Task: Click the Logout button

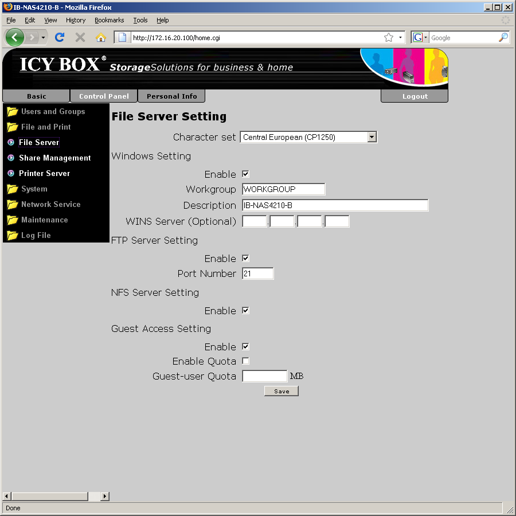Action: pyautogui.click(x=415, y=96)
